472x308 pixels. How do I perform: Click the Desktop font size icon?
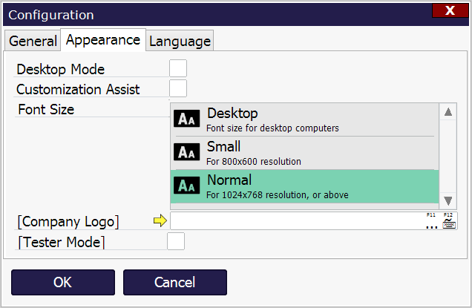[186, 119]
